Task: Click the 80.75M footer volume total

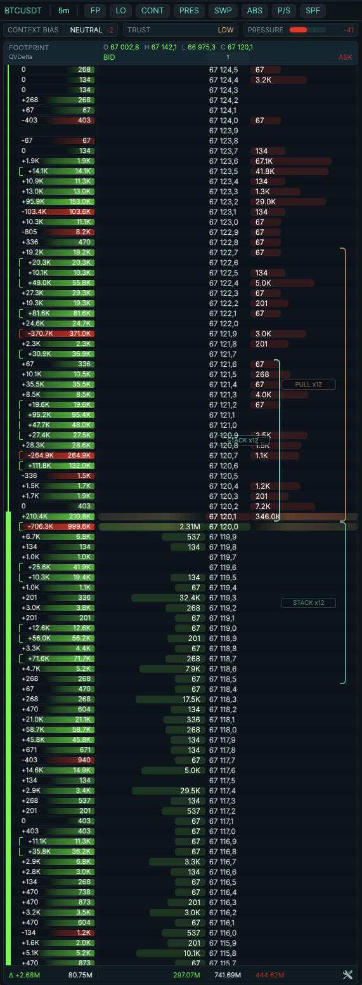Action: (81, 975)
